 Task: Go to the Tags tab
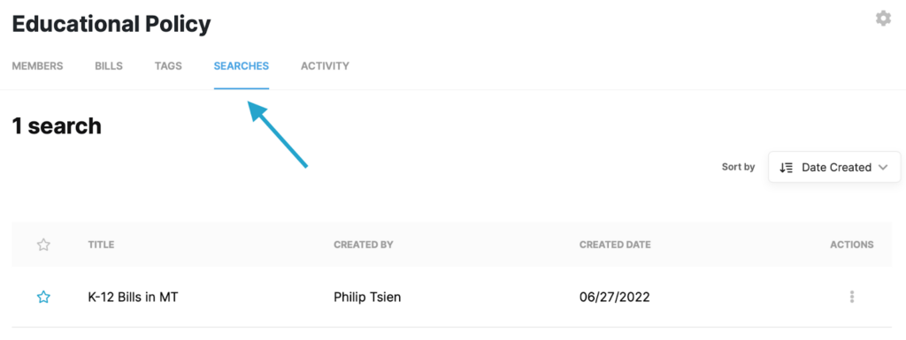pyautogui.click(x=168, y=65)
